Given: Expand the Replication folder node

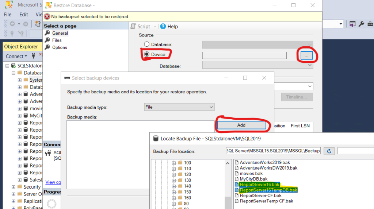Looking at the screenshot, I should (14, 201).
